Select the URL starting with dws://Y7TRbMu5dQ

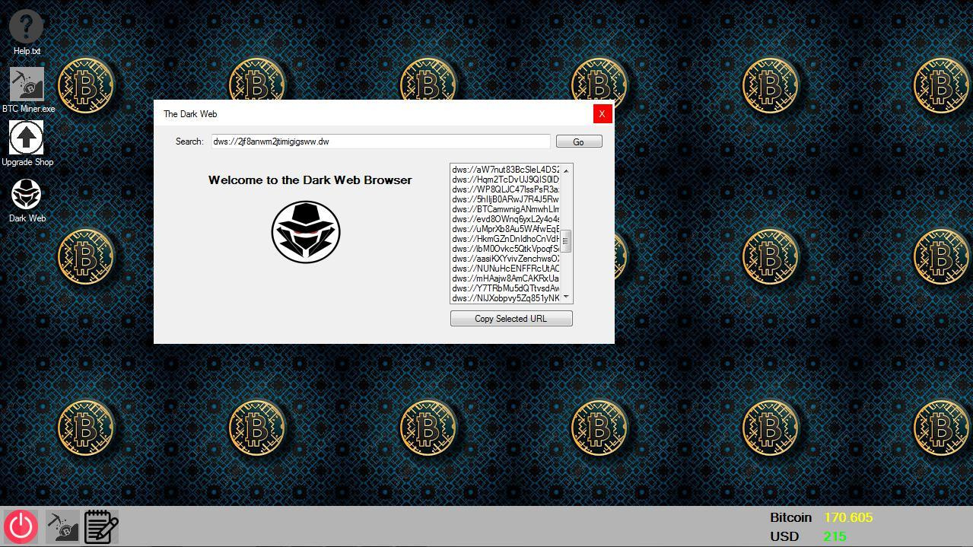click(x=506, y=288)
